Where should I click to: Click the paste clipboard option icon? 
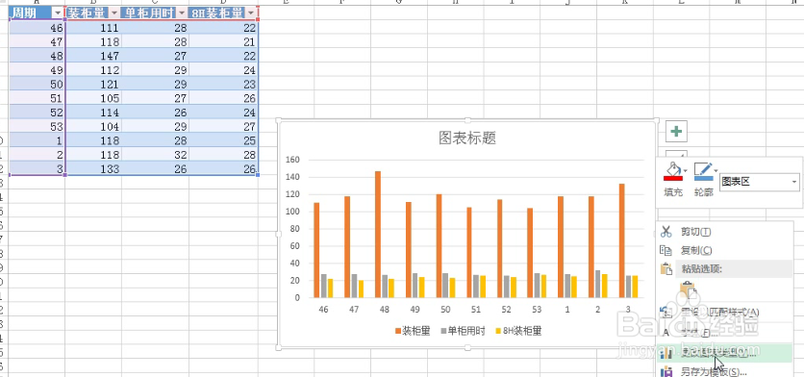[689, 290]
